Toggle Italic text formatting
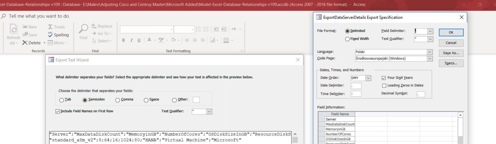The height and width of the screenshot is (144, 496). tap(131, 40)
